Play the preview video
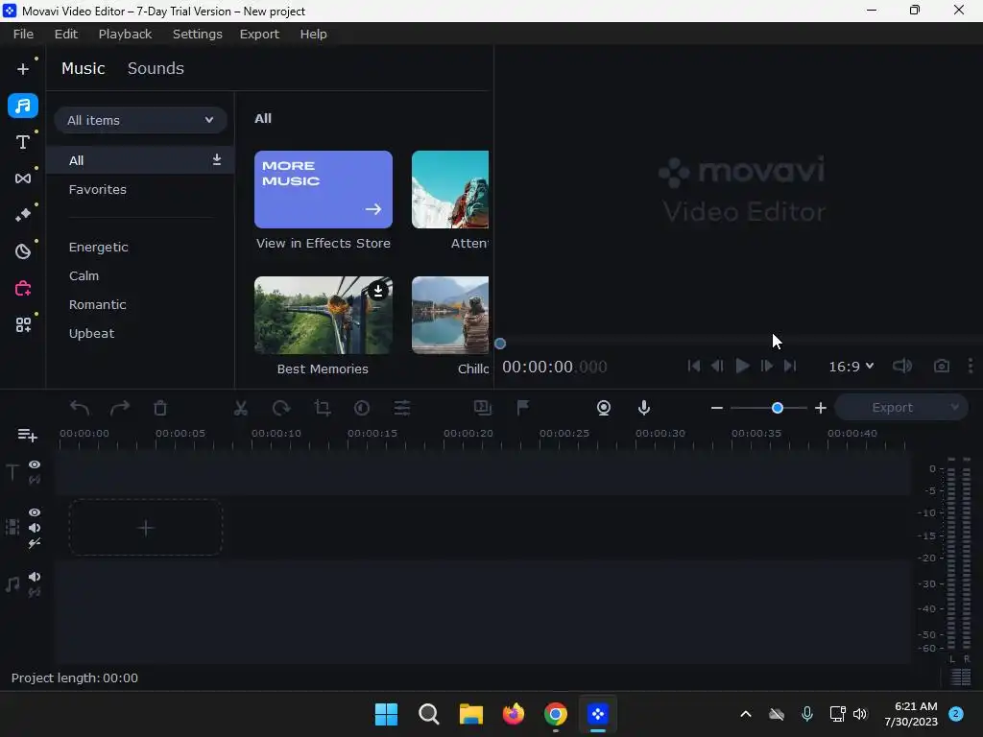Viewport: 983px width, 737px height. tap(742, 366)
